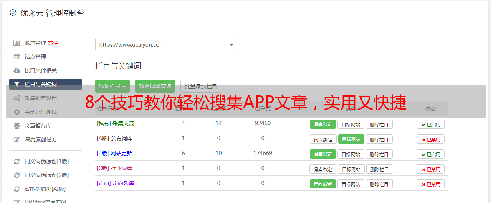This screenshot has width=491, height=203.
Task: Click the bar chart icon for 账户管理
Action: (x=17, y=43)
